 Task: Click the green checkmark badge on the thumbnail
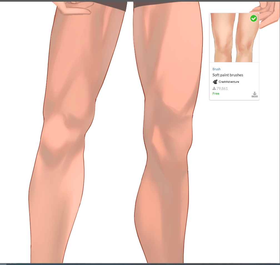253,19
